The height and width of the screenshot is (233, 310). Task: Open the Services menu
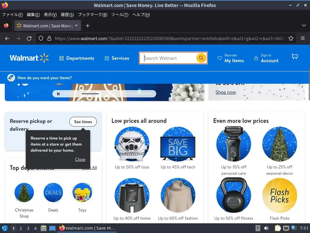click(x=117, y=58)
